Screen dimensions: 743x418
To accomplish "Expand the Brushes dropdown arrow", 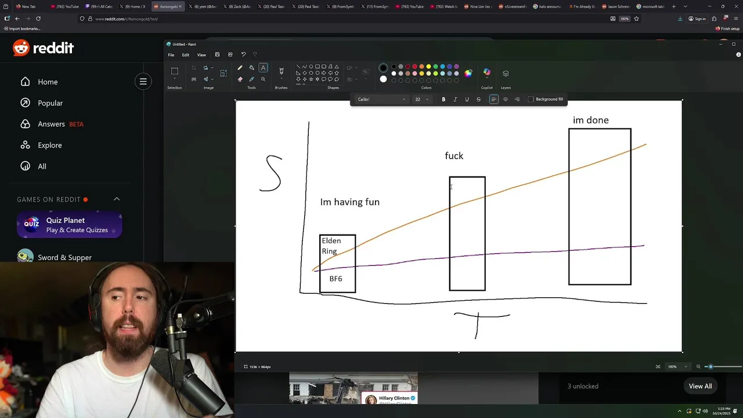I will (282, 79).
